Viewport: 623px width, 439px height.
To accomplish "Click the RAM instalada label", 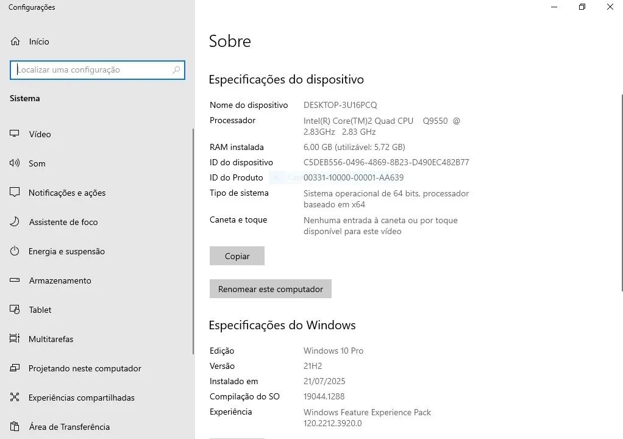I will [237, 147].
